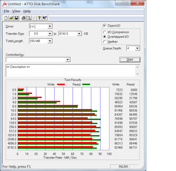
Task: Click the Write value 85993
Action: coord(119,127)
